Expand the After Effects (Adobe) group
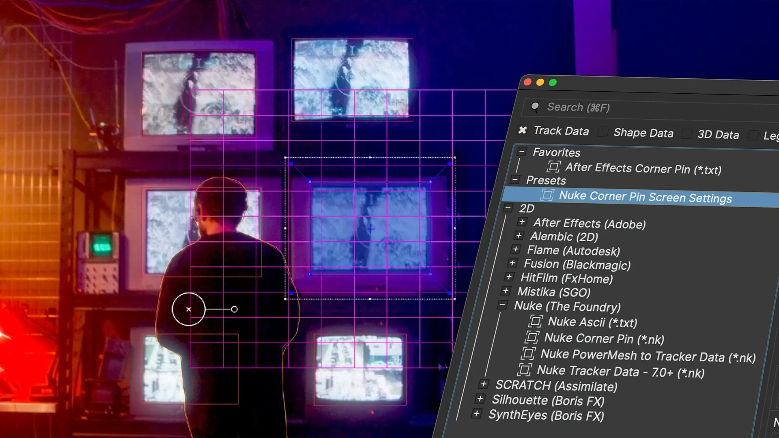This screenshot has width=779, height=438. (522, 222)
